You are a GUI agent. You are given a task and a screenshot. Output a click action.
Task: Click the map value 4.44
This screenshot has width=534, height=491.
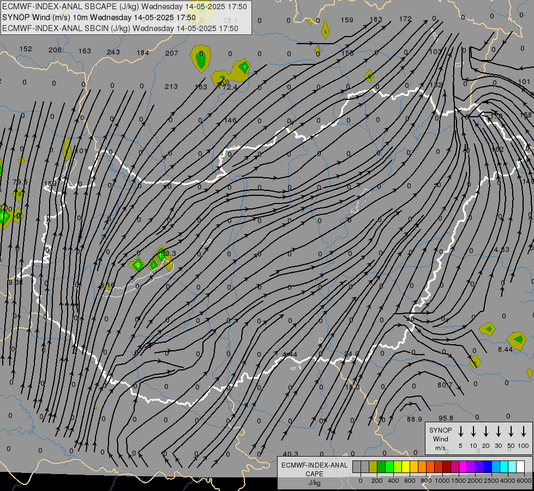point(290,355)
